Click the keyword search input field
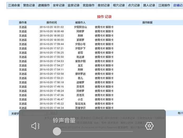This screenshot has width=183, height=138. click(35, 113)
